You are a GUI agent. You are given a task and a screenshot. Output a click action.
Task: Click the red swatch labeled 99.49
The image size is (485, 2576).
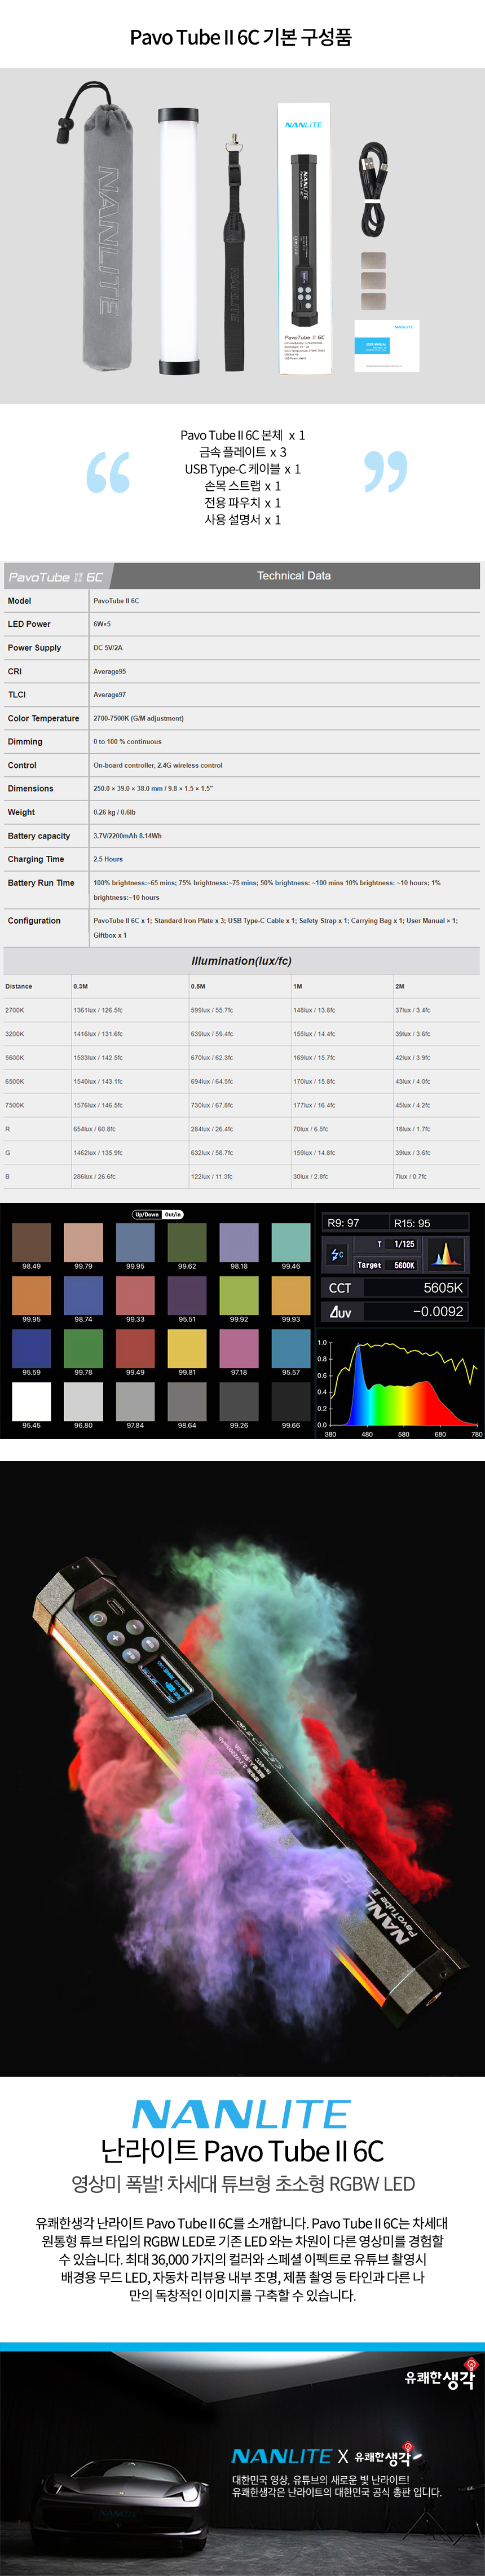tap(135, 1349)
